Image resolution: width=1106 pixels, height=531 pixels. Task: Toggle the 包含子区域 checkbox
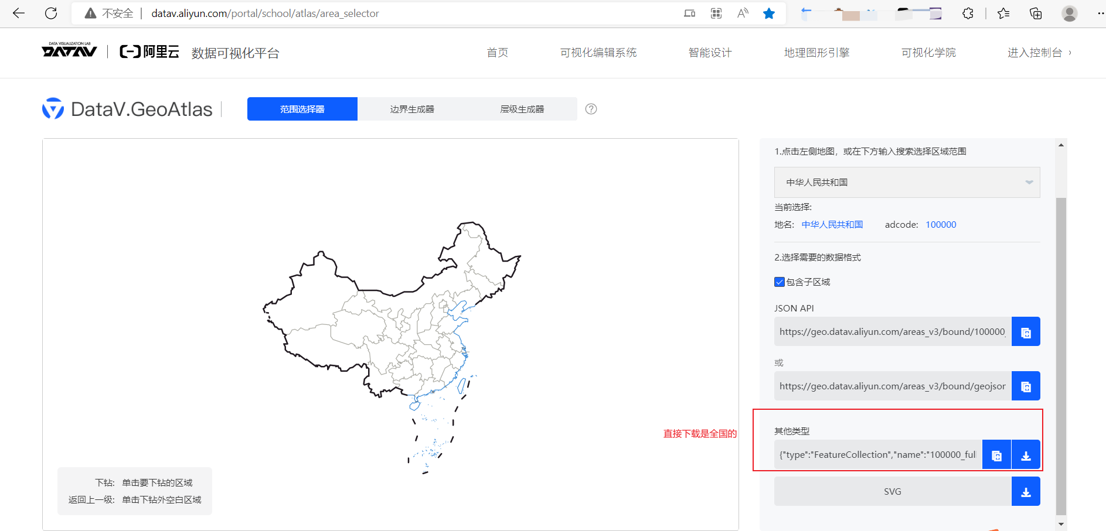click(780, 282)
